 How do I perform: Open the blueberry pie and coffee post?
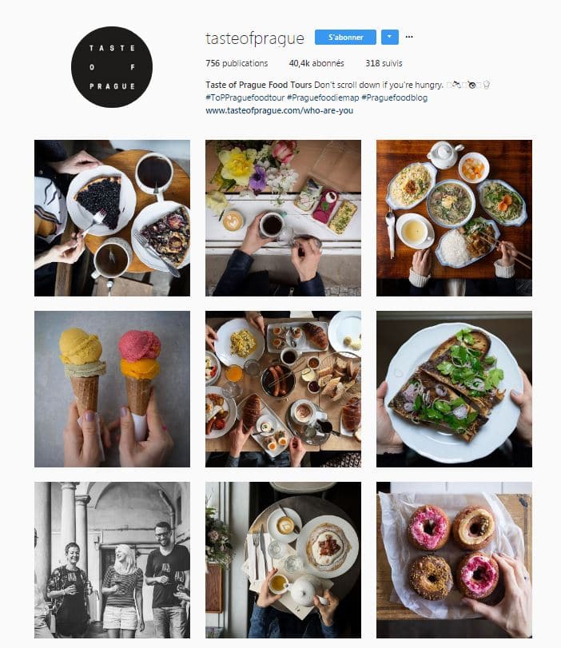(x=112, y=218)
